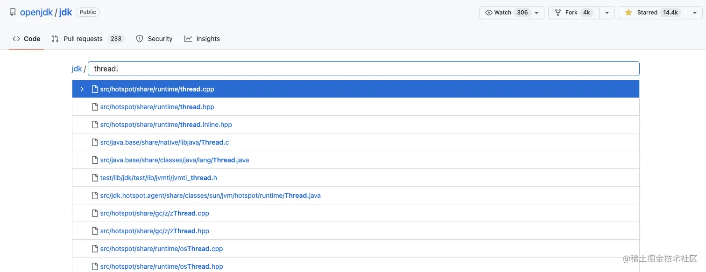The height and width of the screenshot is (272, 706).
Task: Click the yellow star icon
Action: [x=628, y=13]
